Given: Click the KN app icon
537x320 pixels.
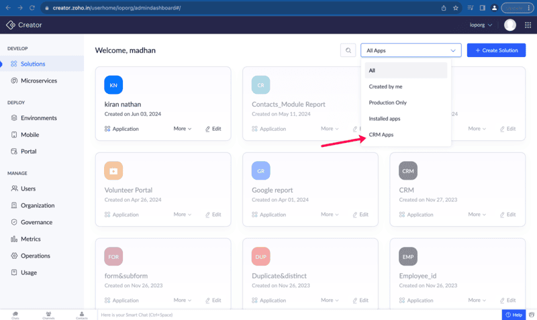Looking at the screenshot, I should (113, 85).
